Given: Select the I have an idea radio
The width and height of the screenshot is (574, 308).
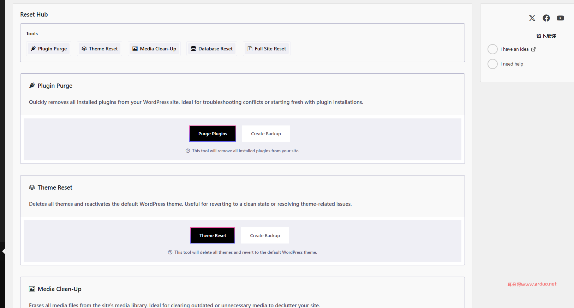Looking at the screenshot, I should click(x=492, y=49).
